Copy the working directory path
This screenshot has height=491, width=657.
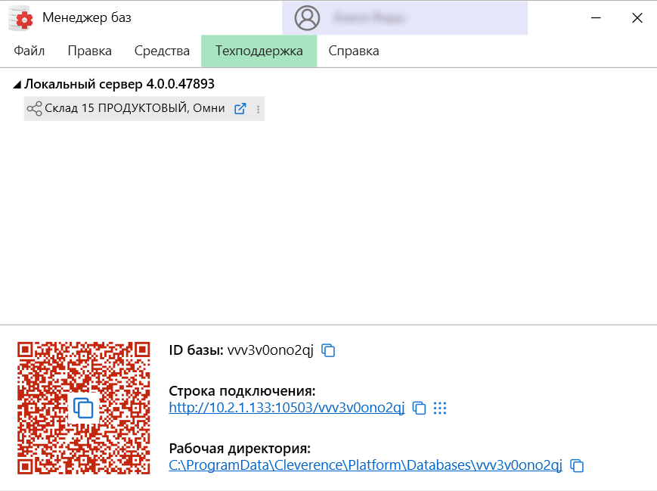[577, 465]
